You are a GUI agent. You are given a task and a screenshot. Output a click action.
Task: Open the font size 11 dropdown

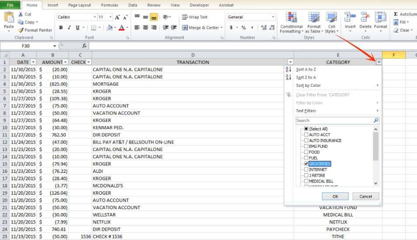110,17
